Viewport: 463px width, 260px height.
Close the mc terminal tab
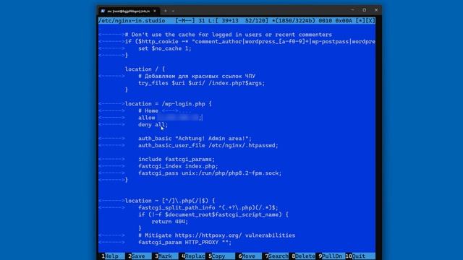tap(155, 11)
